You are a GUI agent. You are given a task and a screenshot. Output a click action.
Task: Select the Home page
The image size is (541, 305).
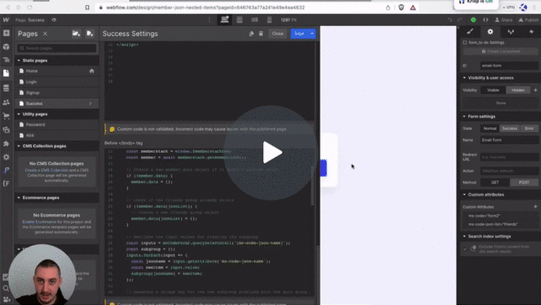point(57,70)
